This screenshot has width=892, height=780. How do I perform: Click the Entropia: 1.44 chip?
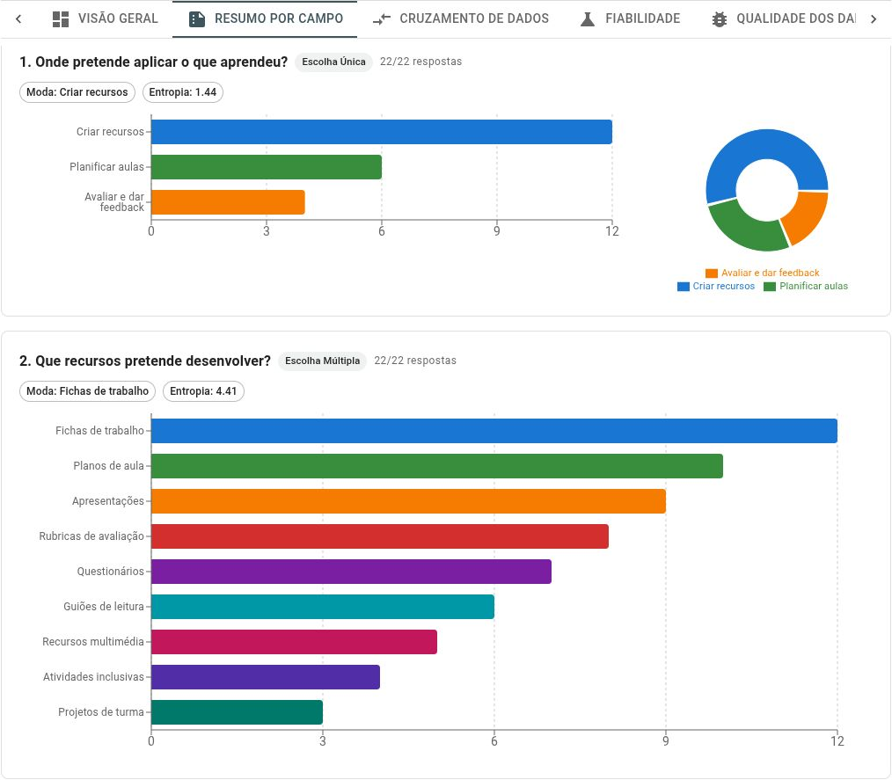[183, 92]
